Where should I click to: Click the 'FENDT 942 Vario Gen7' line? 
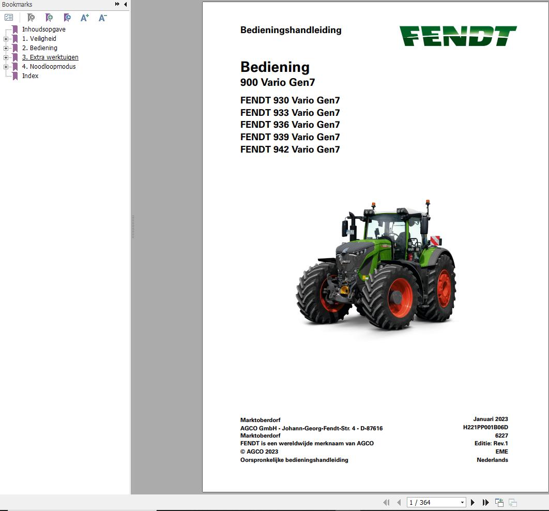[290, 149]
